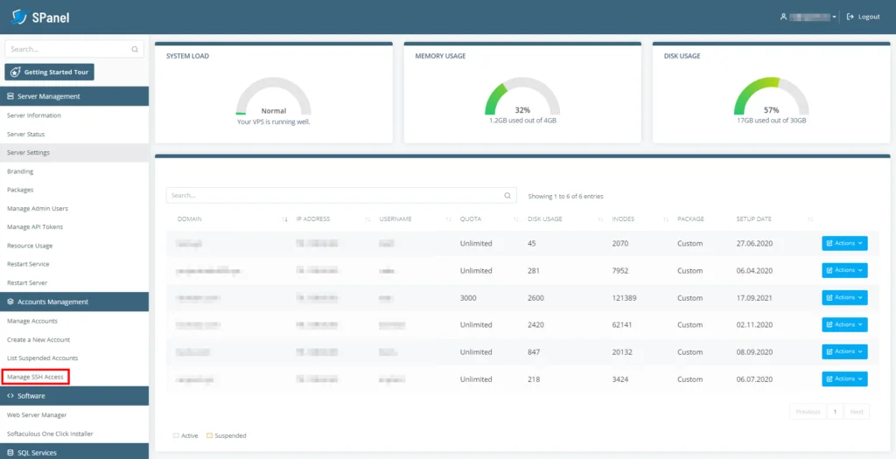Open Actions dropdown for 17.09.2021 account
896x459 pixels.
(x=844, y=297)
